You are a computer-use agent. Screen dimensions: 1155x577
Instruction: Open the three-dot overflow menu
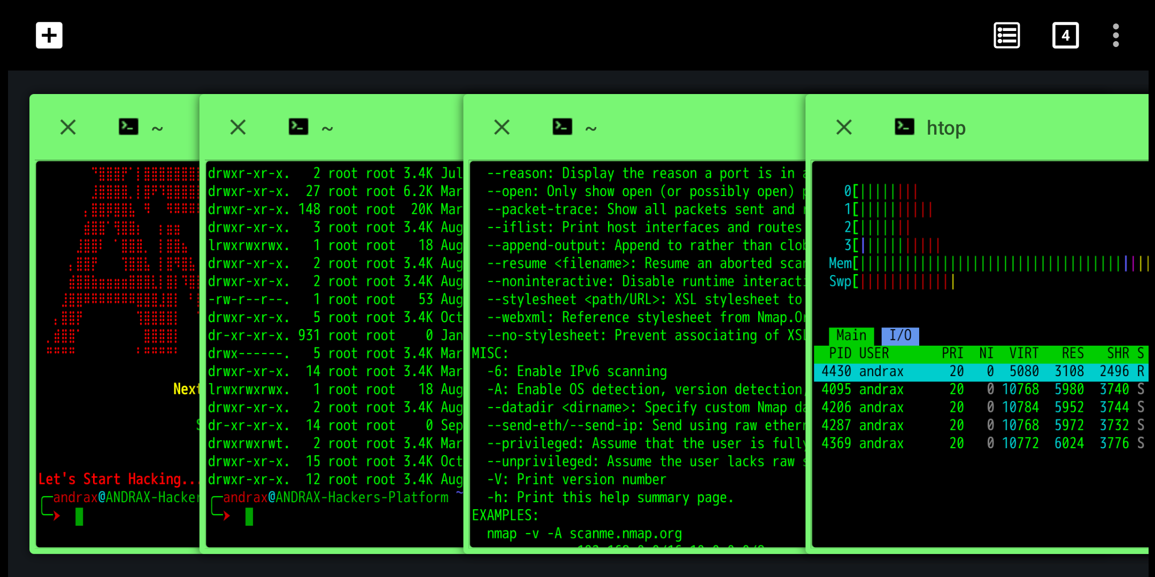coord(1115,35)
